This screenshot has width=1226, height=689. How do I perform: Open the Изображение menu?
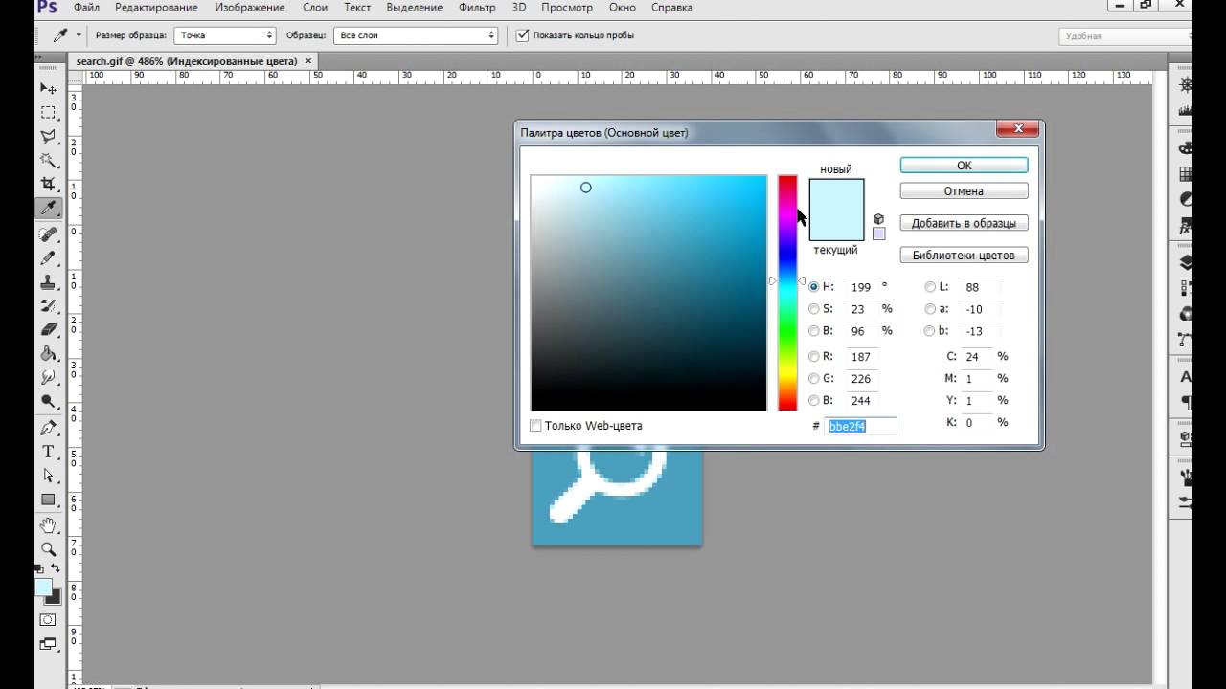pos(250,8)
